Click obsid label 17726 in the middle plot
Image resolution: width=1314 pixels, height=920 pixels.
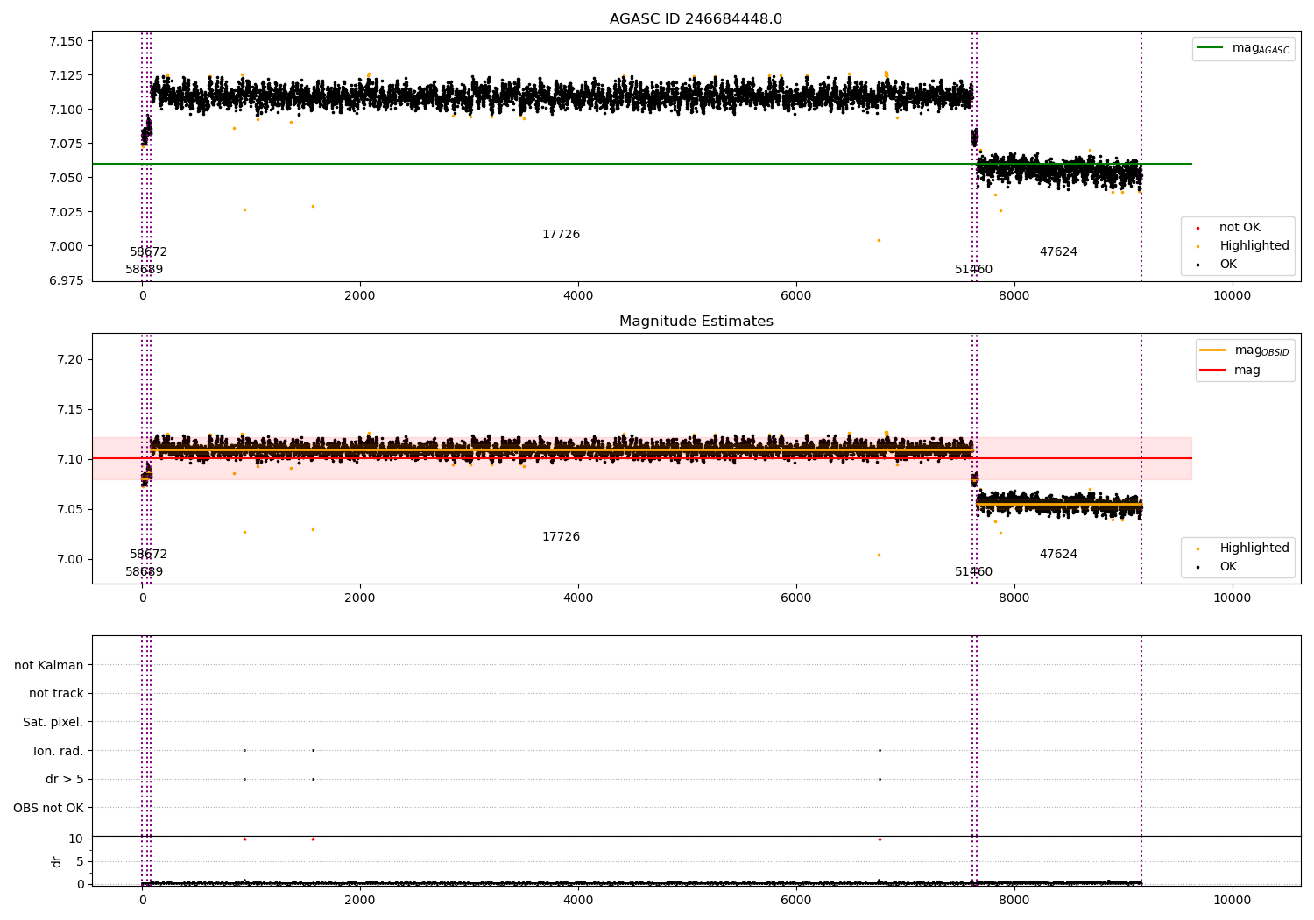pyautogui.click(x=561, y=537)
